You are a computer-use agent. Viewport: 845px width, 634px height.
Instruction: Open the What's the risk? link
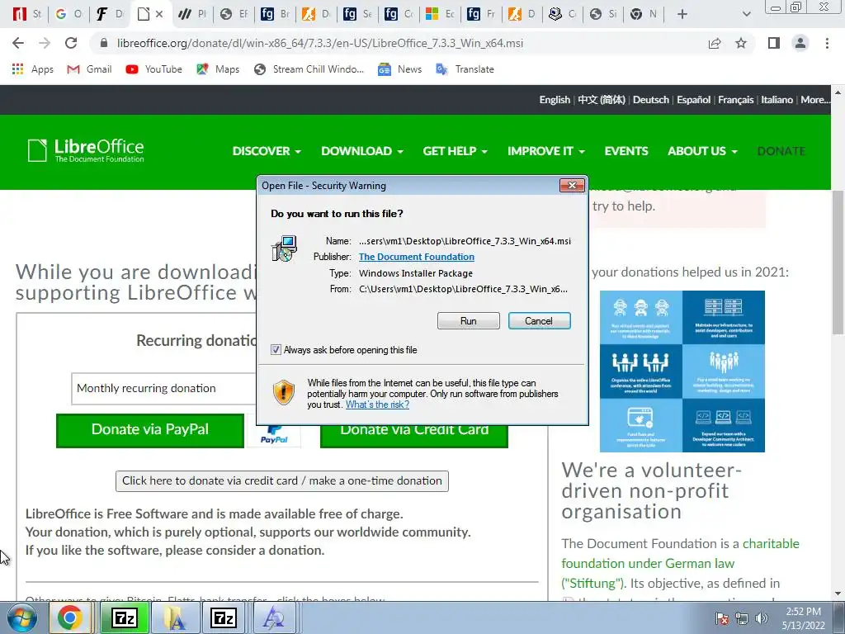click(377, 405)
